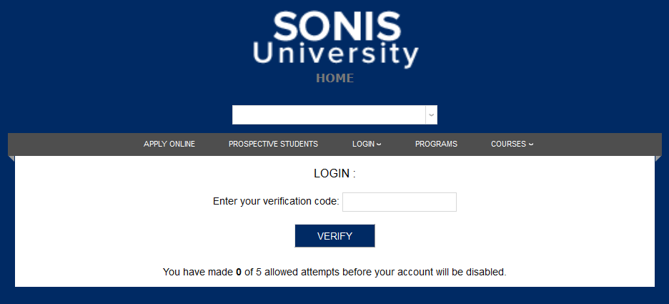The height and width of the screenshot is (304, 669).
Task: Click the 'Enter your verification code' label
Action: click(276, 202)
